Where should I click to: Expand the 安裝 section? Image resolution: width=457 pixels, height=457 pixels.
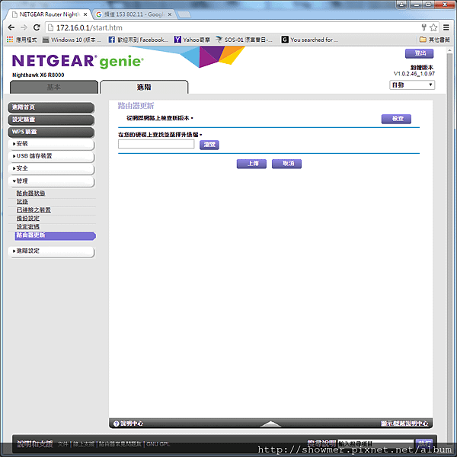click(x=51, y=144)
